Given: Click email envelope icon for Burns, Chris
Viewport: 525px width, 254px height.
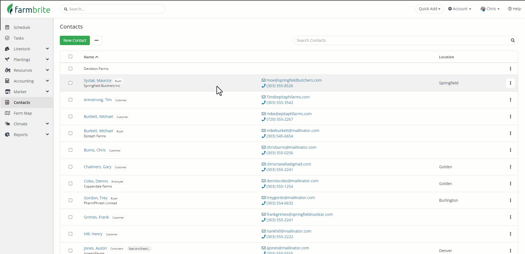Looking at the screenshot, I should click(x=264, y=147).
